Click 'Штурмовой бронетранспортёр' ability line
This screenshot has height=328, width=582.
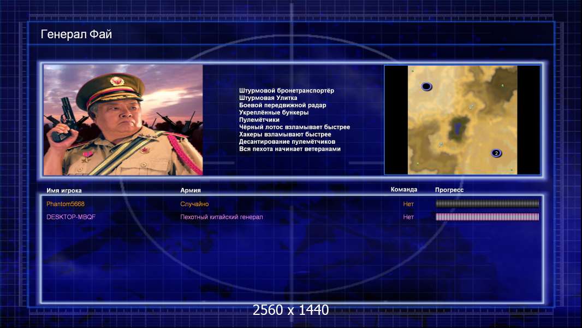click(287, 91)
